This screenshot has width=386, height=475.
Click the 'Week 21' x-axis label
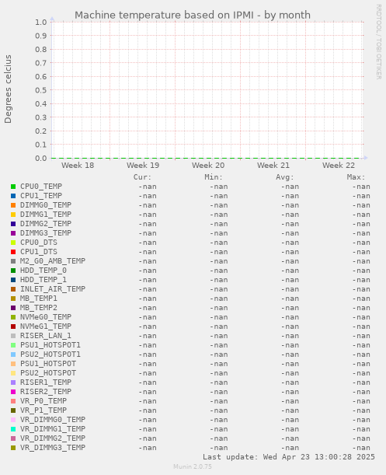point(273,166)
